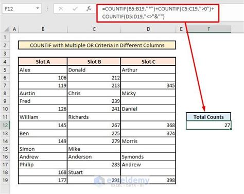
Task: Click the Name Box showing F12
Action: point(22,9)
